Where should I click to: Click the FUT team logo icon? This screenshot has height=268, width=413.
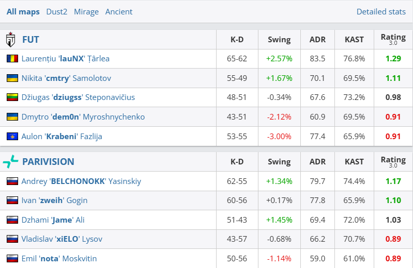point(10,39)
